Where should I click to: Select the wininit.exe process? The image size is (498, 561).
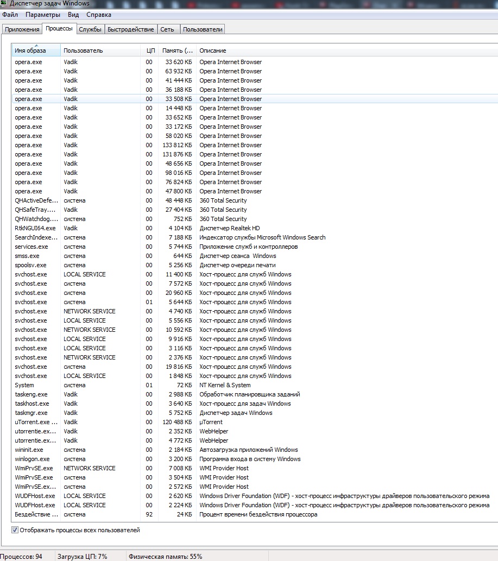[x=255, y=450]
